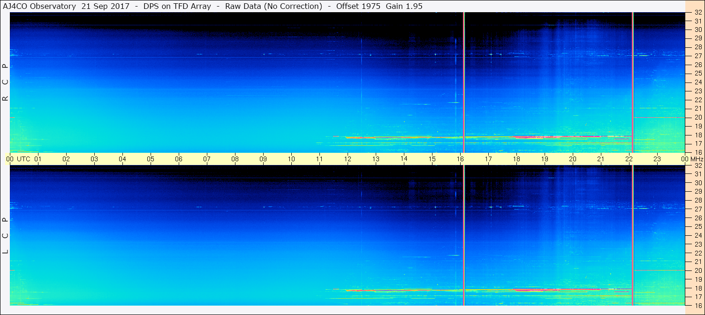Select hour label "02" on the UTC axis
The width and height of the screenshot is (705, 315).
[66, 159]
